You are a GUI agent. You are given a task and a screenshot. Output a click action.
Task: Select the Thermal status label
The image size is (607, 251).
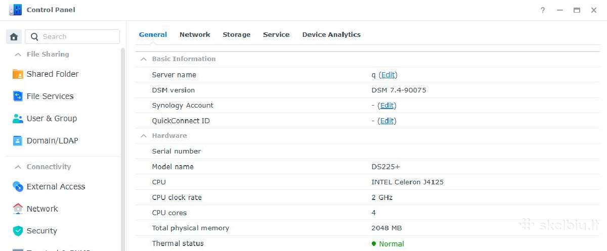coord(178,243)
